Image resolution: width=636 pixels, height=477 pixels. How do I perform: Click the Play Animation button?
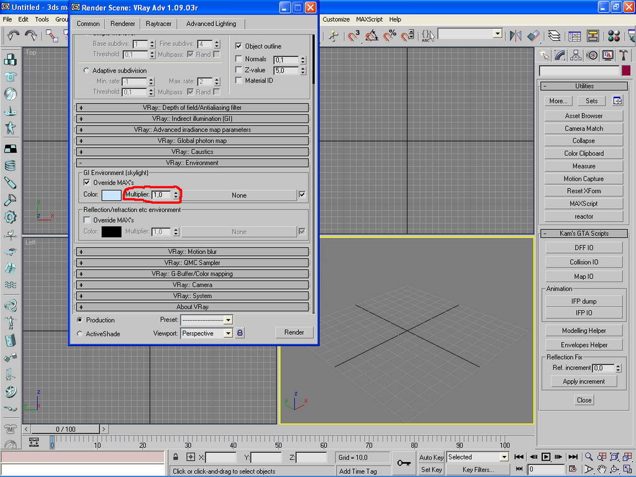click(546, 457)
